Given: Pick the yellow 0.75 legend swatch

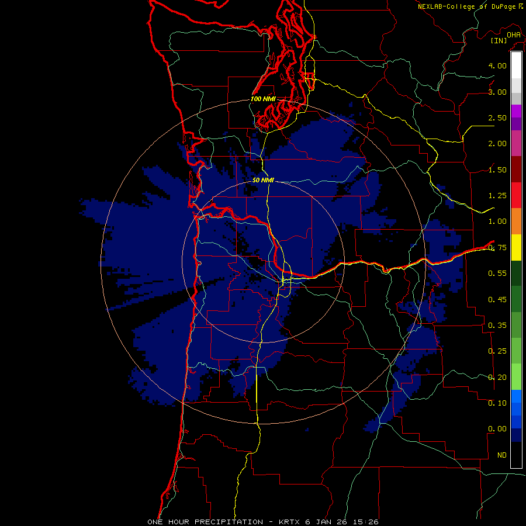Looking at the screenshot, I should [516, 247].
